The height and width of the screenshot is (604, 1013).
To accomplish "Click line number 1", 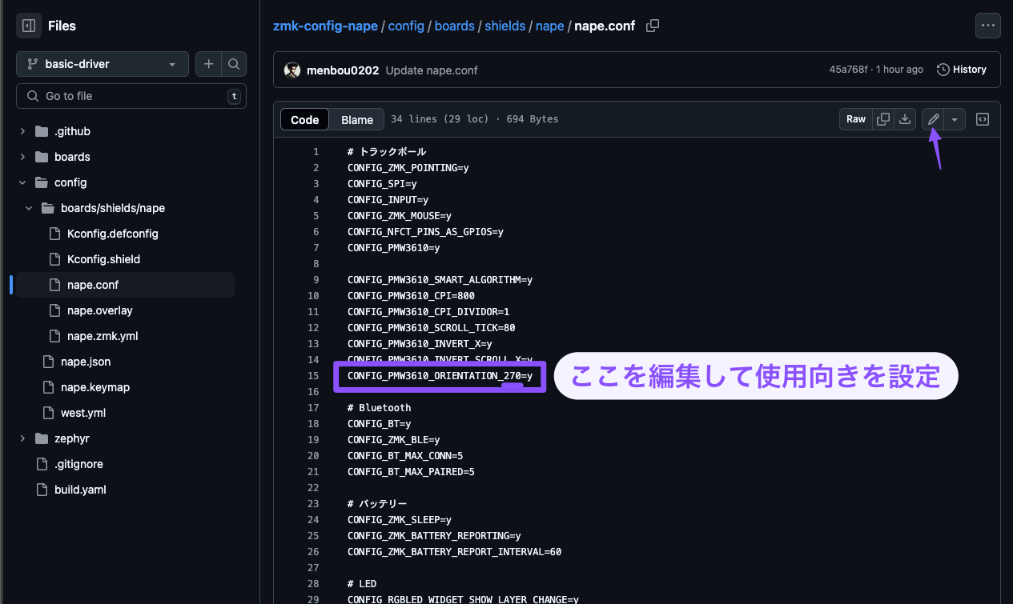I will pyautogui.click(x=316, y=152).
